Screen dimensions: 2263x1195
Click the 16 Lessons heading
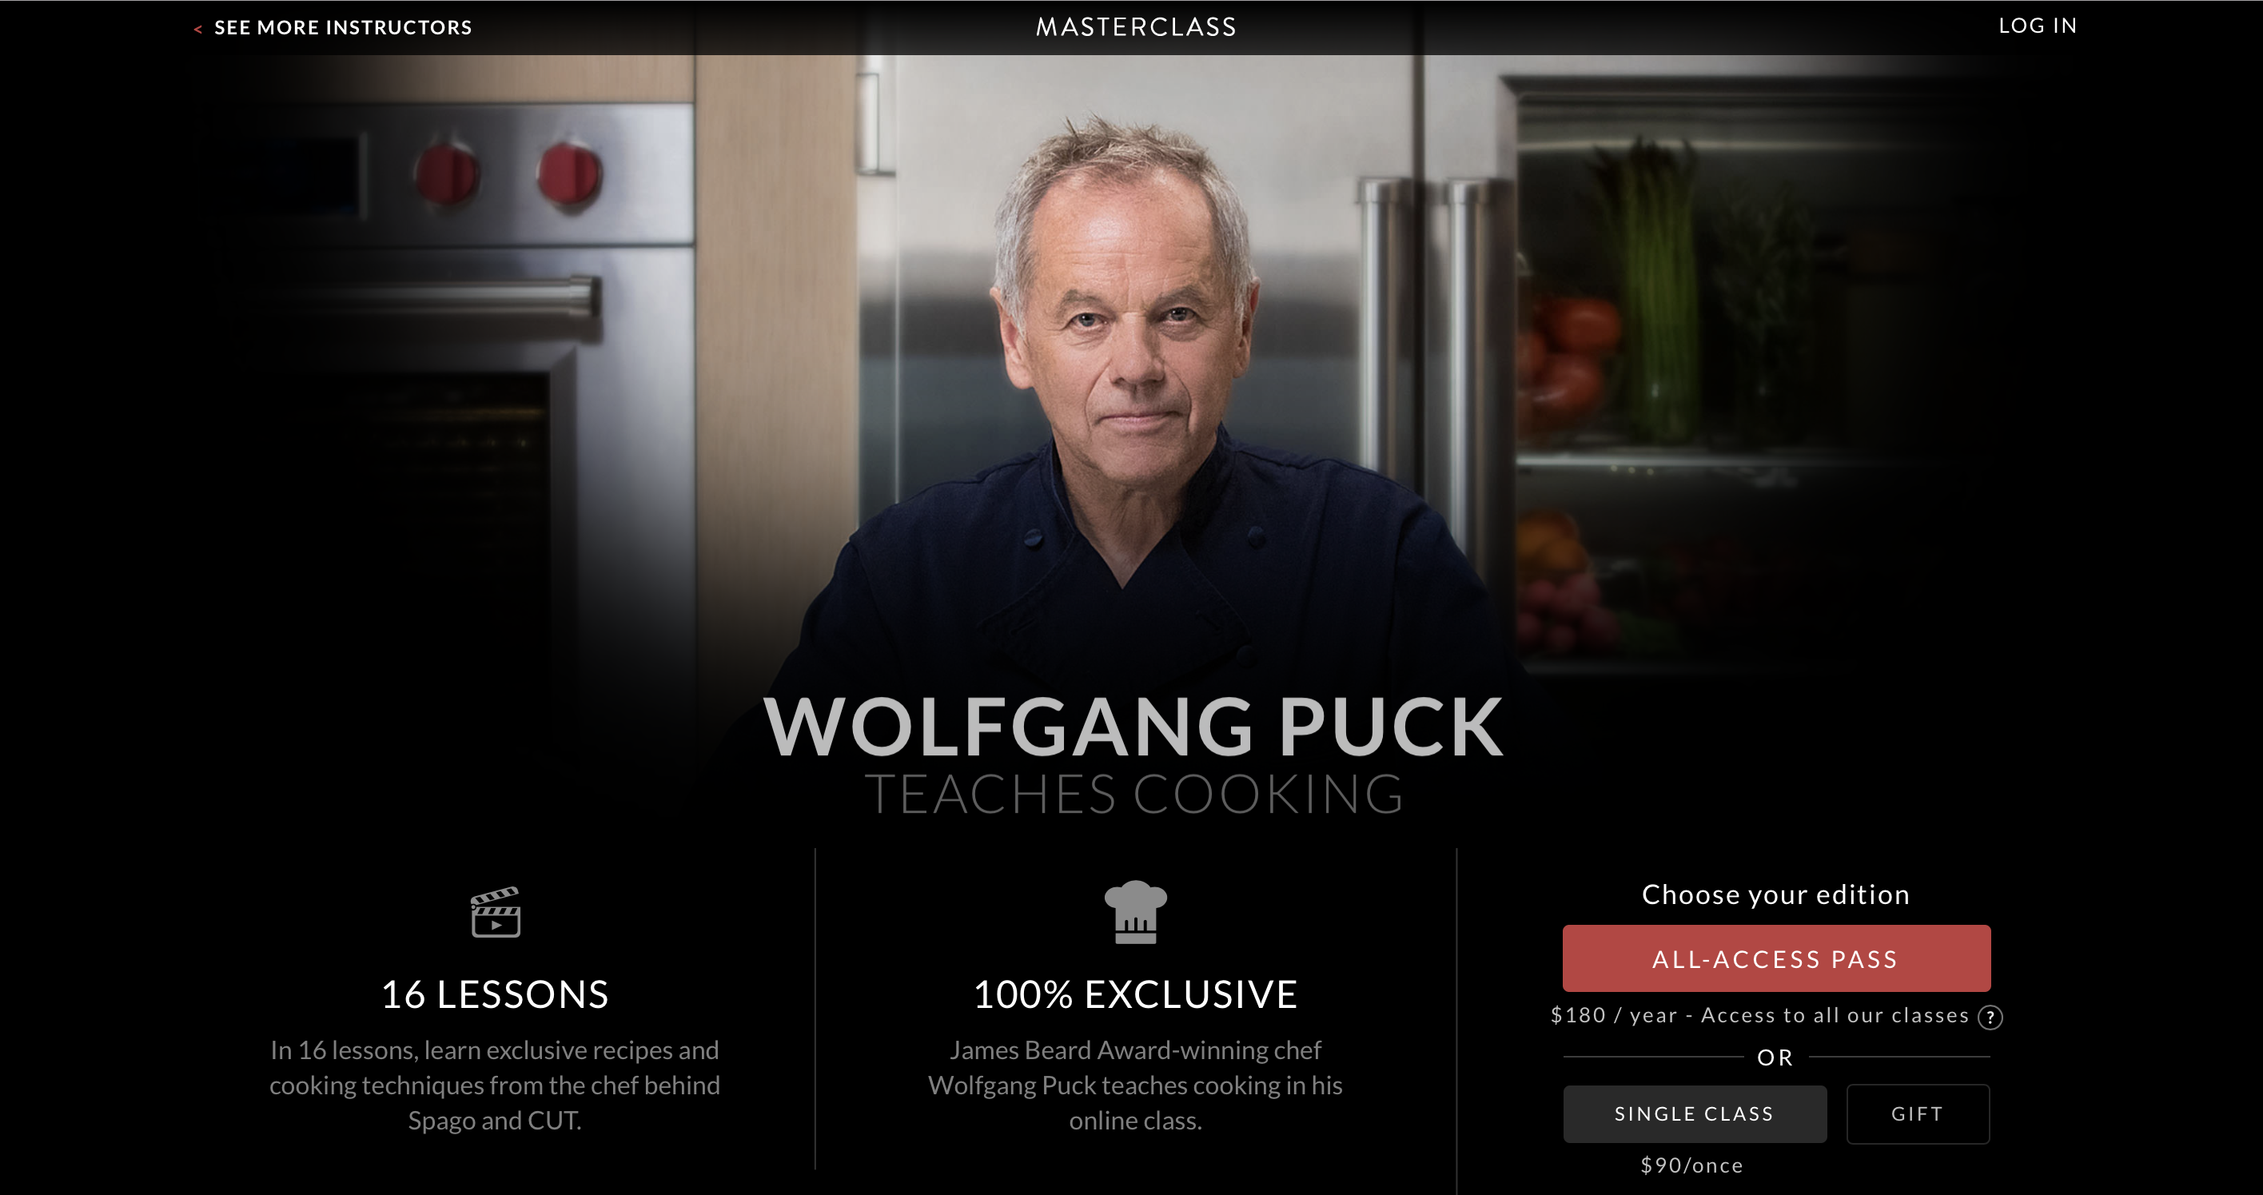pyautogui.click(x=495, y=994)
